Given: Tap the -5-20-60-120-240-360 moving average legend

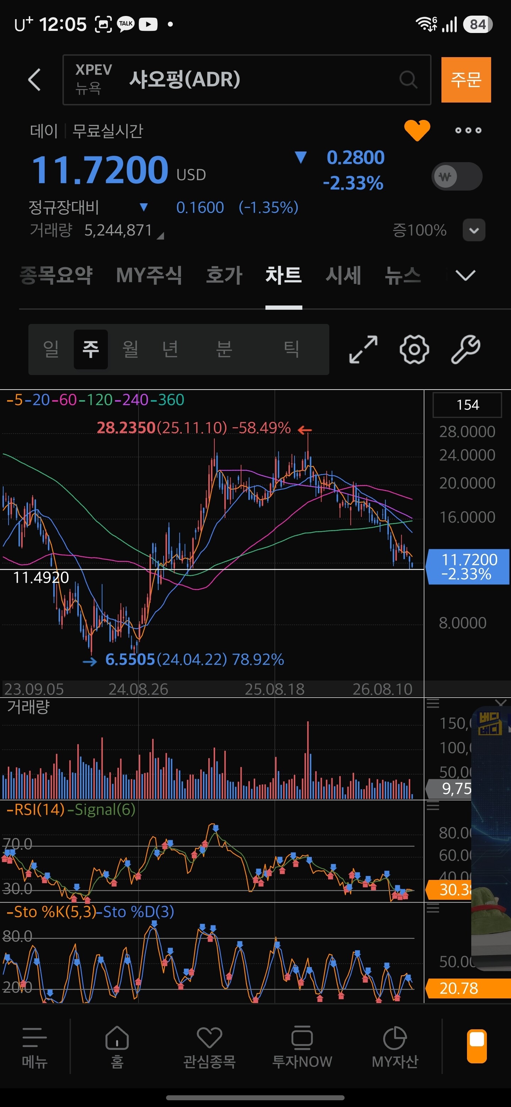Looking at the screenshot, I should coord(95,400).
